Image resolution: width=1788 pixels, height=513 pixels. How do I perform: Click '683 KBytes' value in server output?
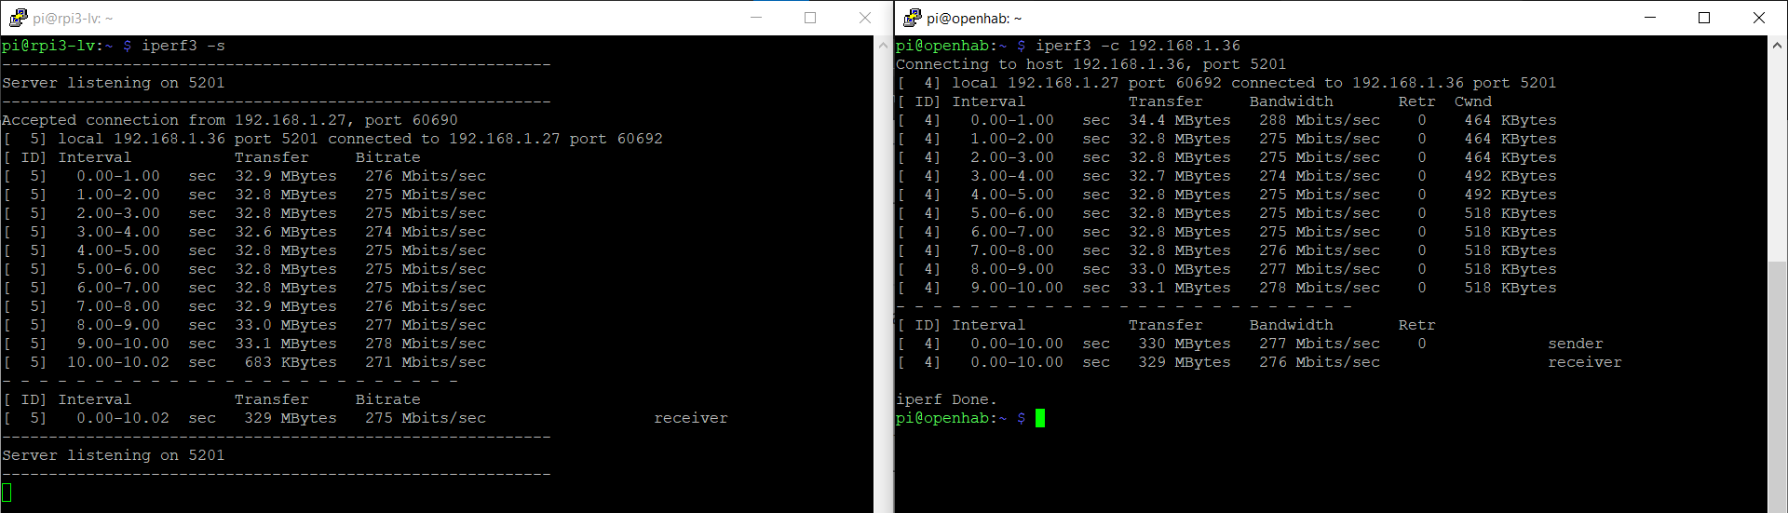click(x=291, y=362)
